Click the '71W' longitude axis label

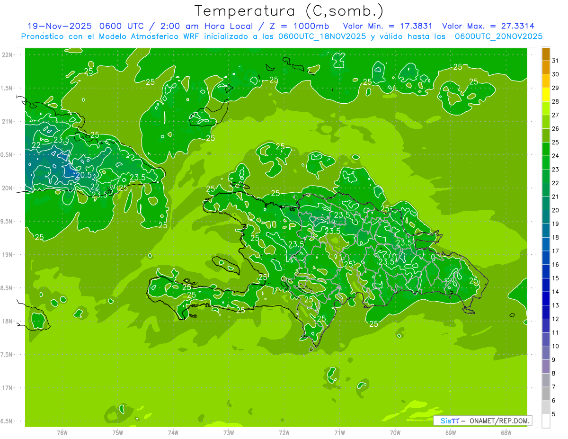339,432
